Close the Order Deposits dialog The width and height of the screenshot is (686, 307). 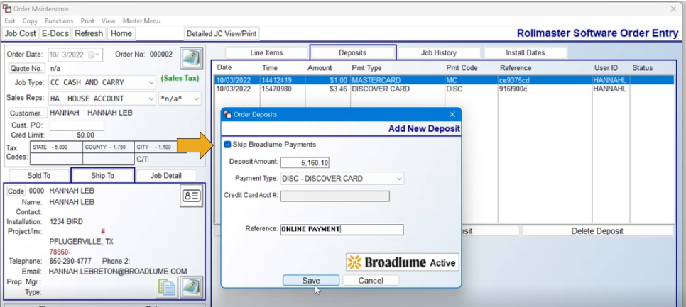(x=452, y=114)
